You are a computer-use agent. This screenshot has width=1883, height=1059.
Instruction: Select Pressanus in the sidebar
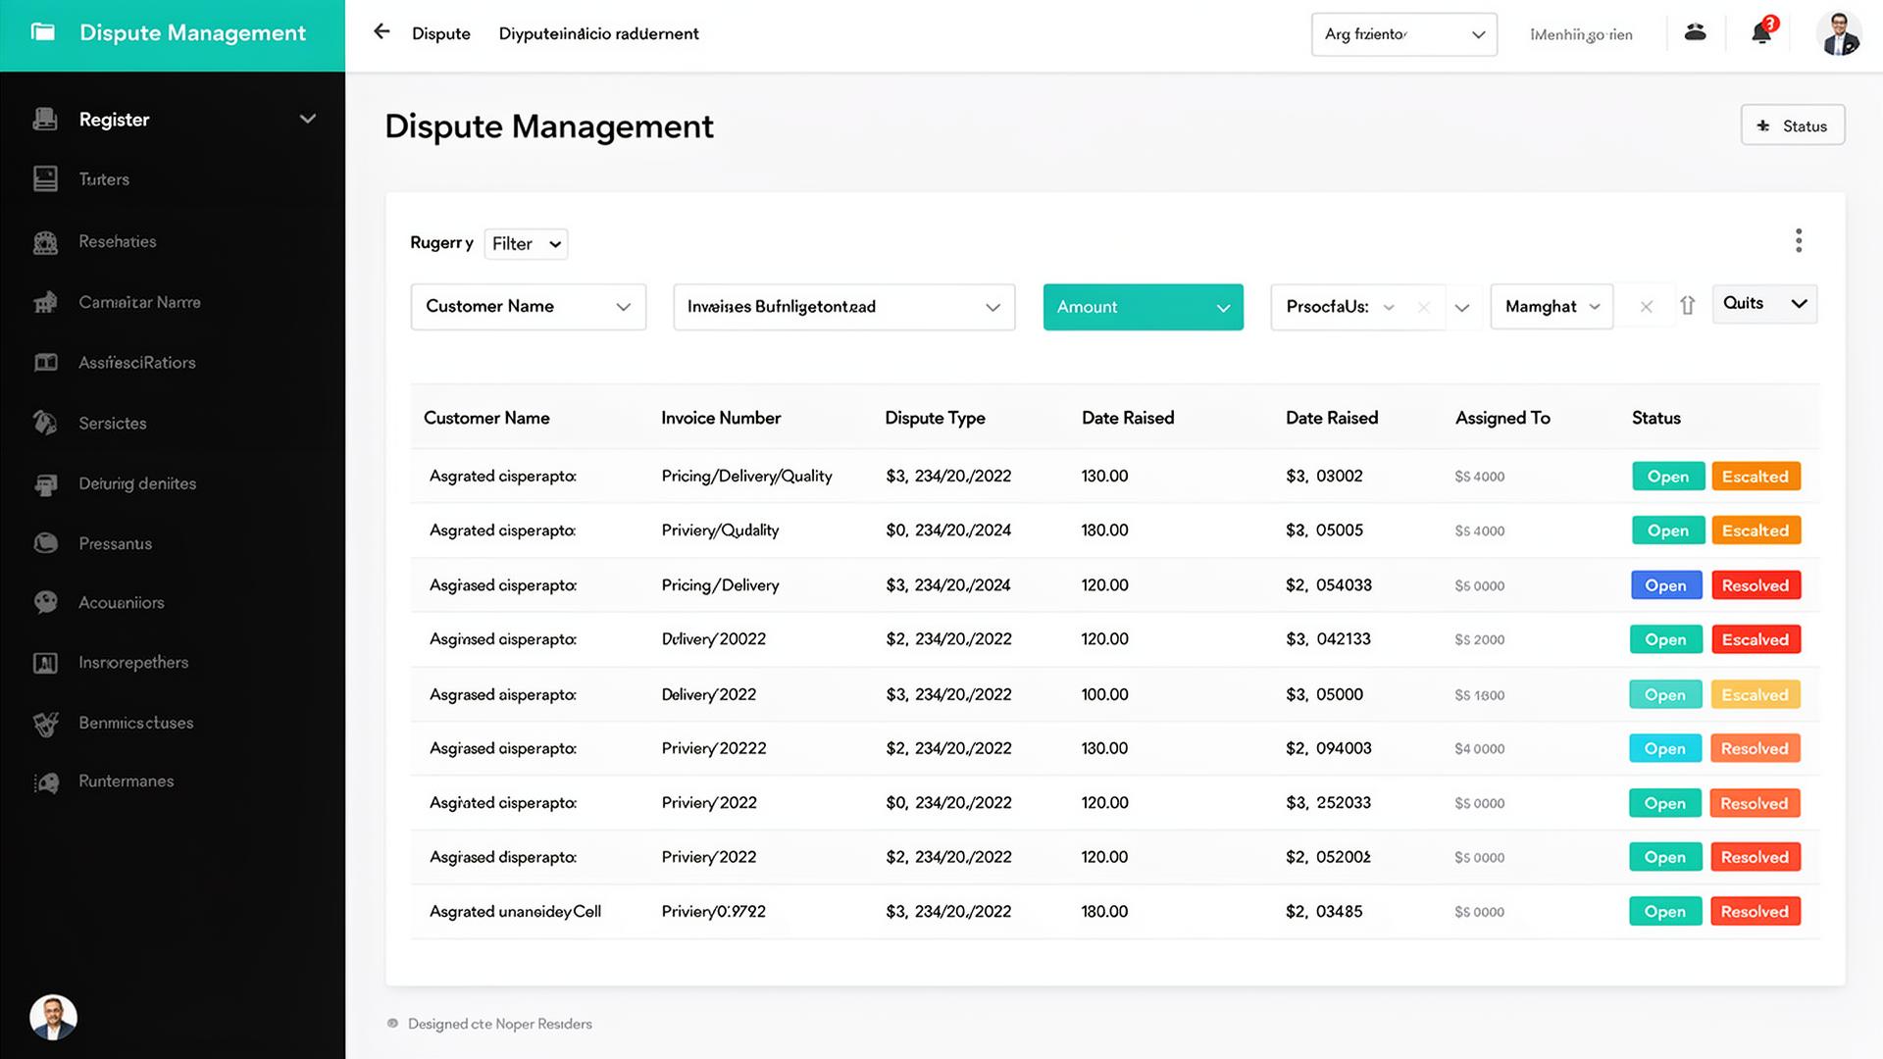click(116, 544)
